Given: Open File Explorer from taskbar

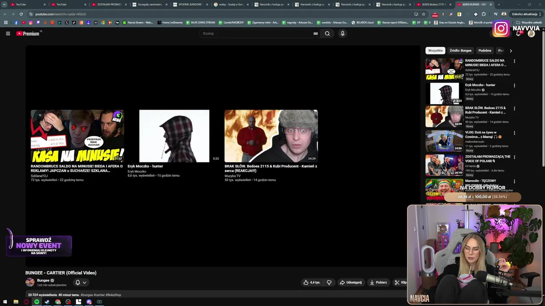Looking at the screenshot, I should pos(16,302).
